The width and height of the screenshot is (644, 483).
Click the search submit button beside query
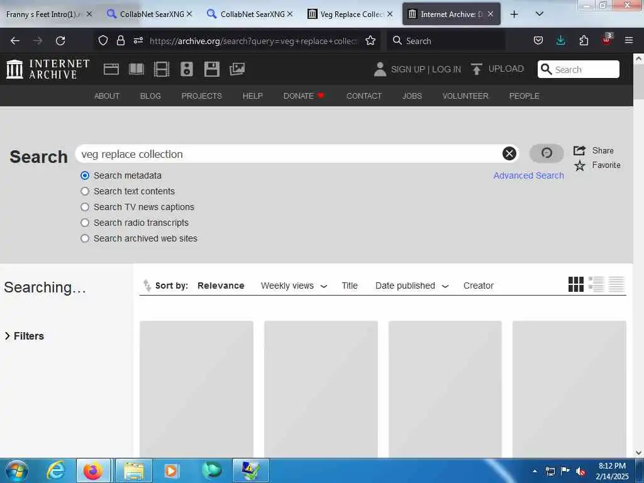pyautogui.click(x=547, y=153)
